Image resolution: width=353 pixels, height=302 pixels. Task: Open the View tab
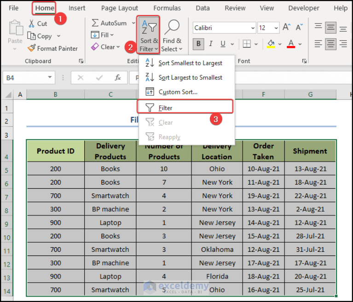click(x=267, y=8)
